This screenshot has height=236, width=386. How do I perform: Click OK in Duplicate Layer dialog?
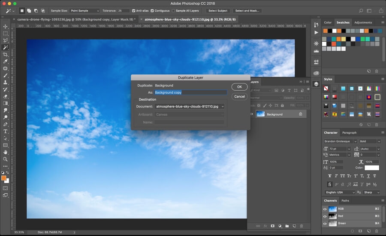tap(239, 87)
